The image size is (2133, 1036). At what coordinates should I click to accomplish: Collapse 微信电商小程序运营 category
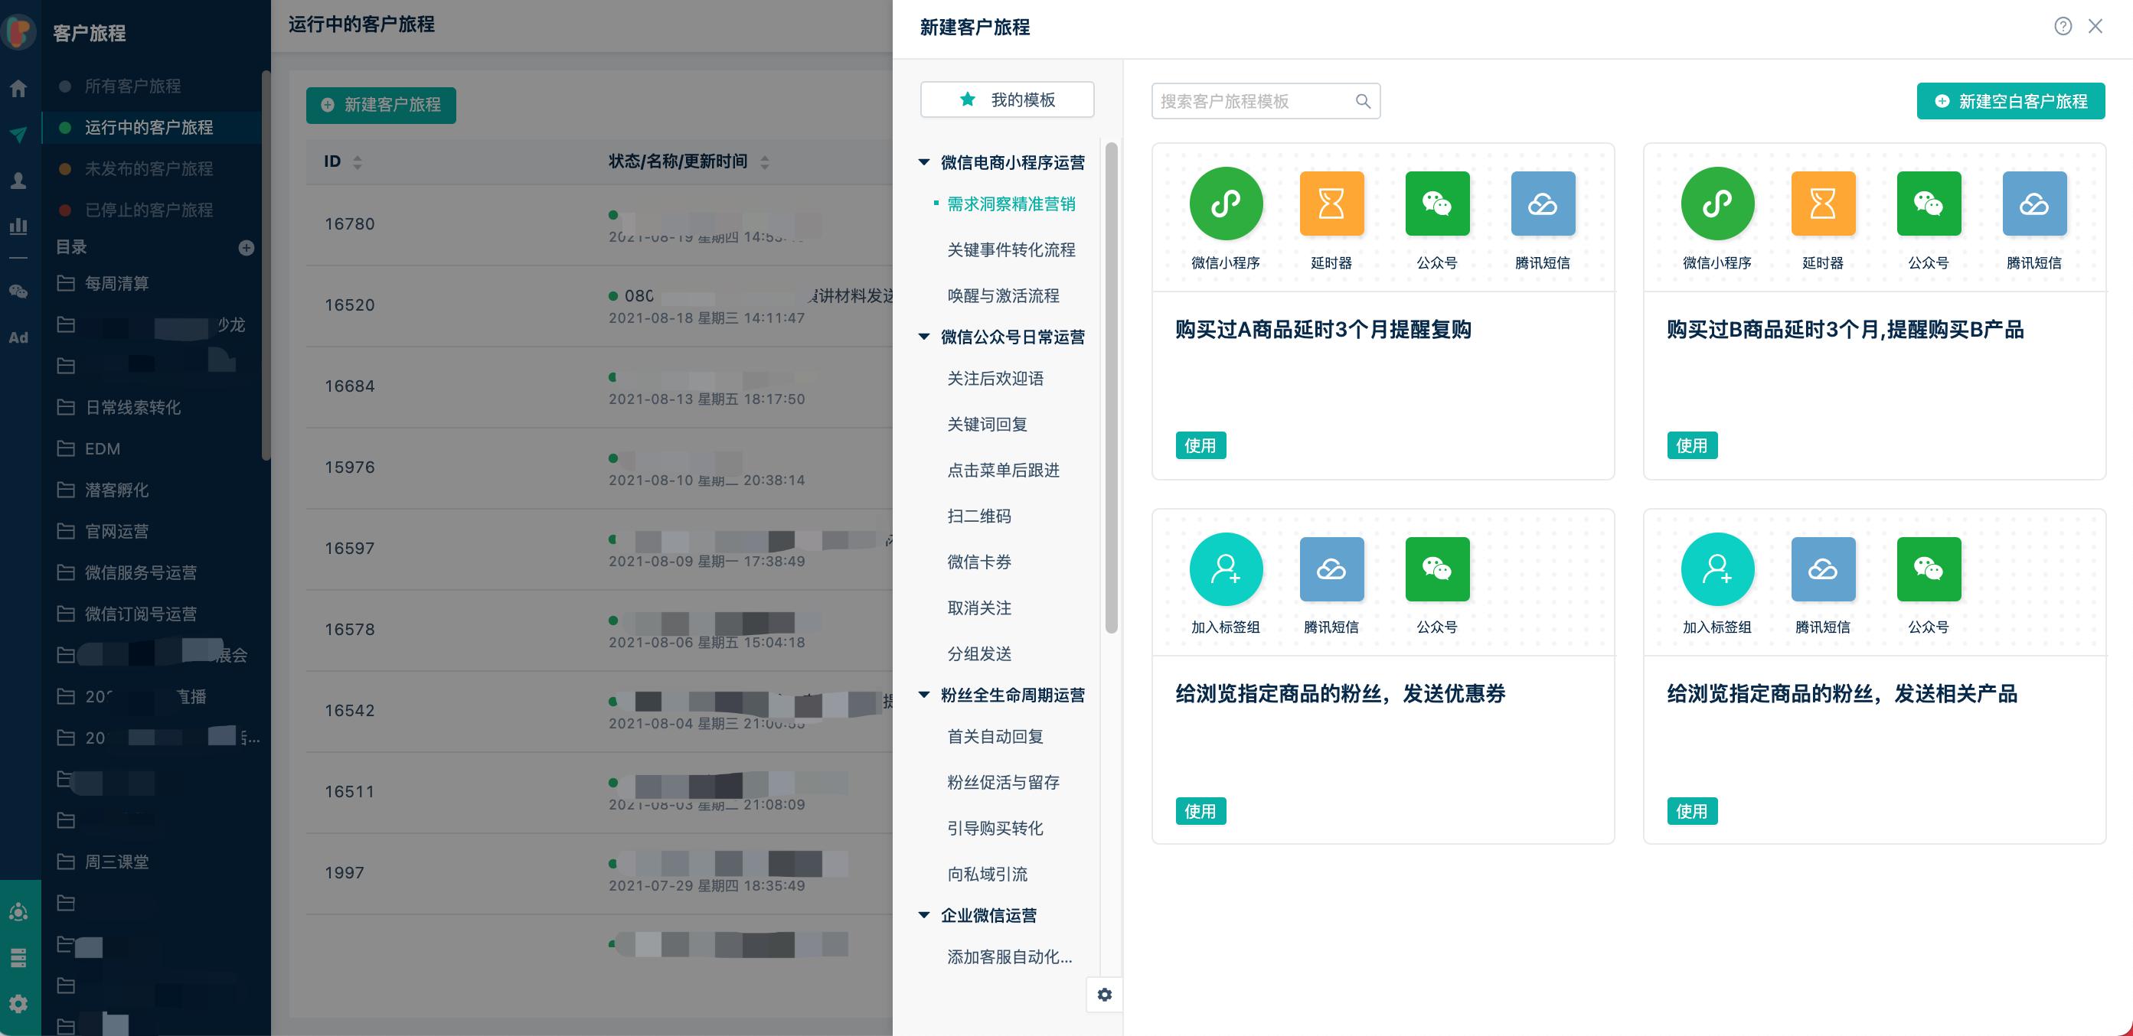(924, 162)
